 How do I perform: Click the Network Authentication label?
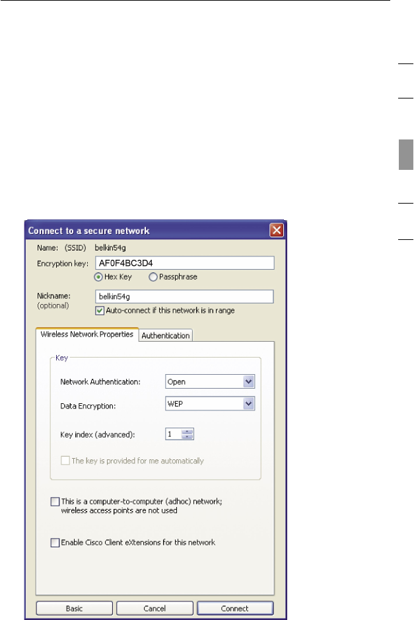click(x=100, y=382)
